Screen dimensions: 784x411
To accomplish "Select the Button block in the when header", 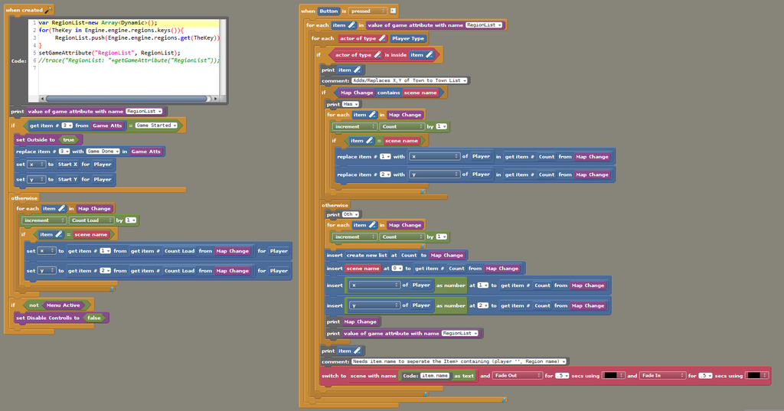I will click(329, 11).
